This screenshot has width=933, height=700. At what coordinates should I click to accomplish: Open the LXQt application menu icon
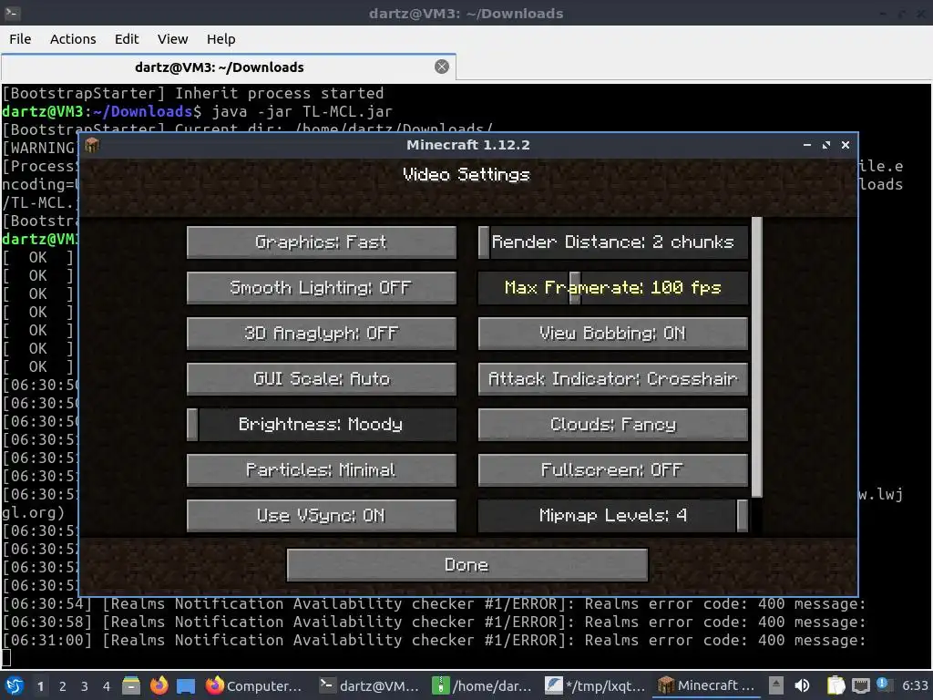click(x=15, y=685)
